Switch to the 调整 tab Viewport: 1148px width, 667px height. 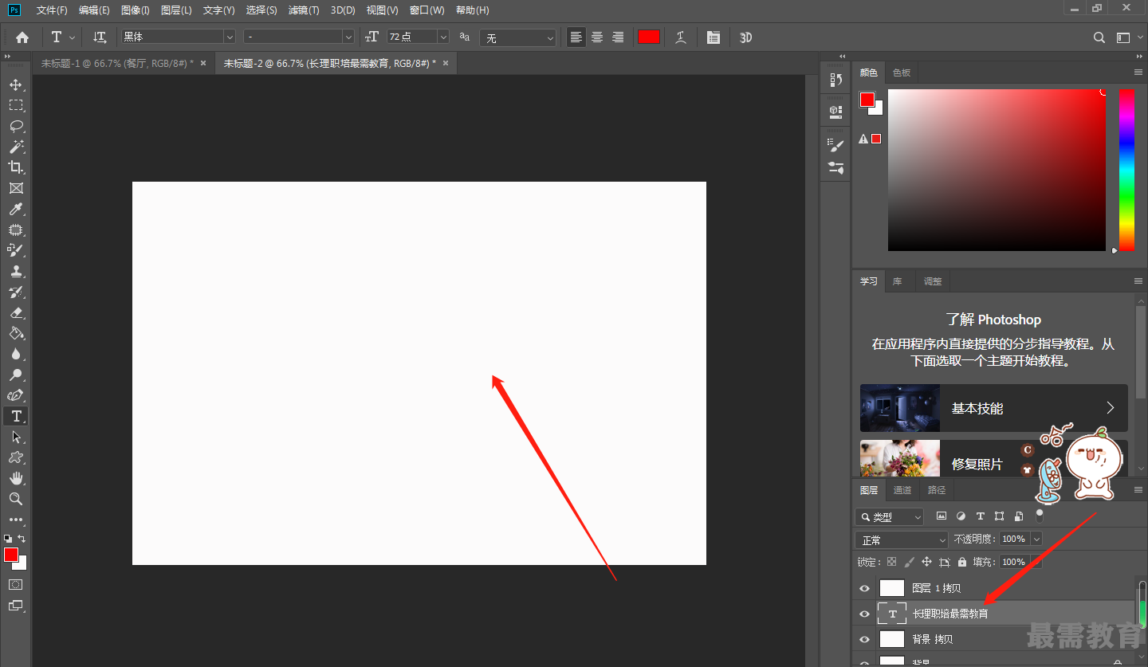933,281
